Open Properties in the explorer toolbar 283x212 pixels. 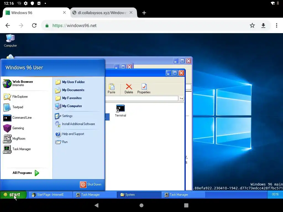pyautogui.click(x=144, y=88)
